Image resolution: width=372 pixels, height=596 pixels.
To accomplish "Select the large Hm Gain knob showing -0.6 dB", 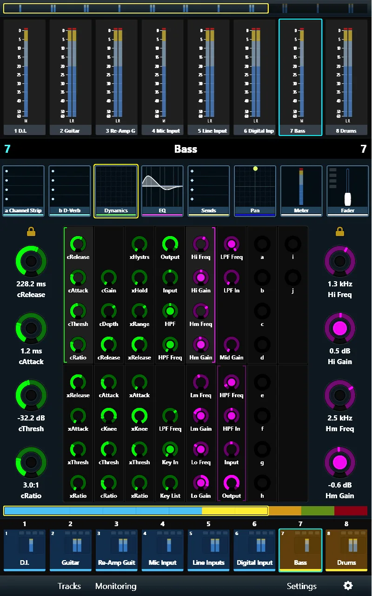I will click(x=340, y=462).
